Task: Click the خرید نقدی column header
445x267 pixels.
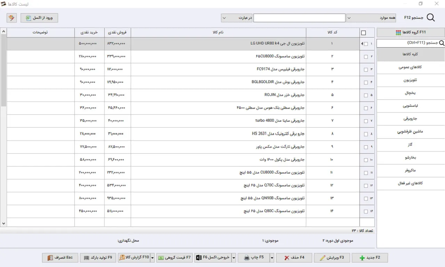Action: (x=89, y=32)
